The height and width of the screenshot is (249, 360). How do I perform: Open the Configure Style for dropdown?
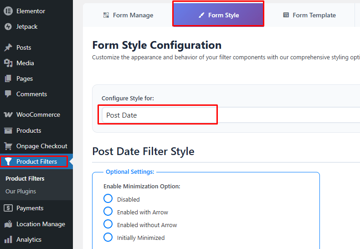point(231,115)
